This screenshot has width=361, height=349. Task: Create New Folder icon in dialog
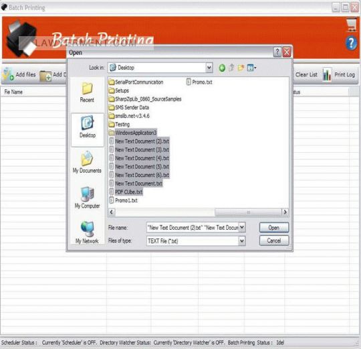(241, 68)
